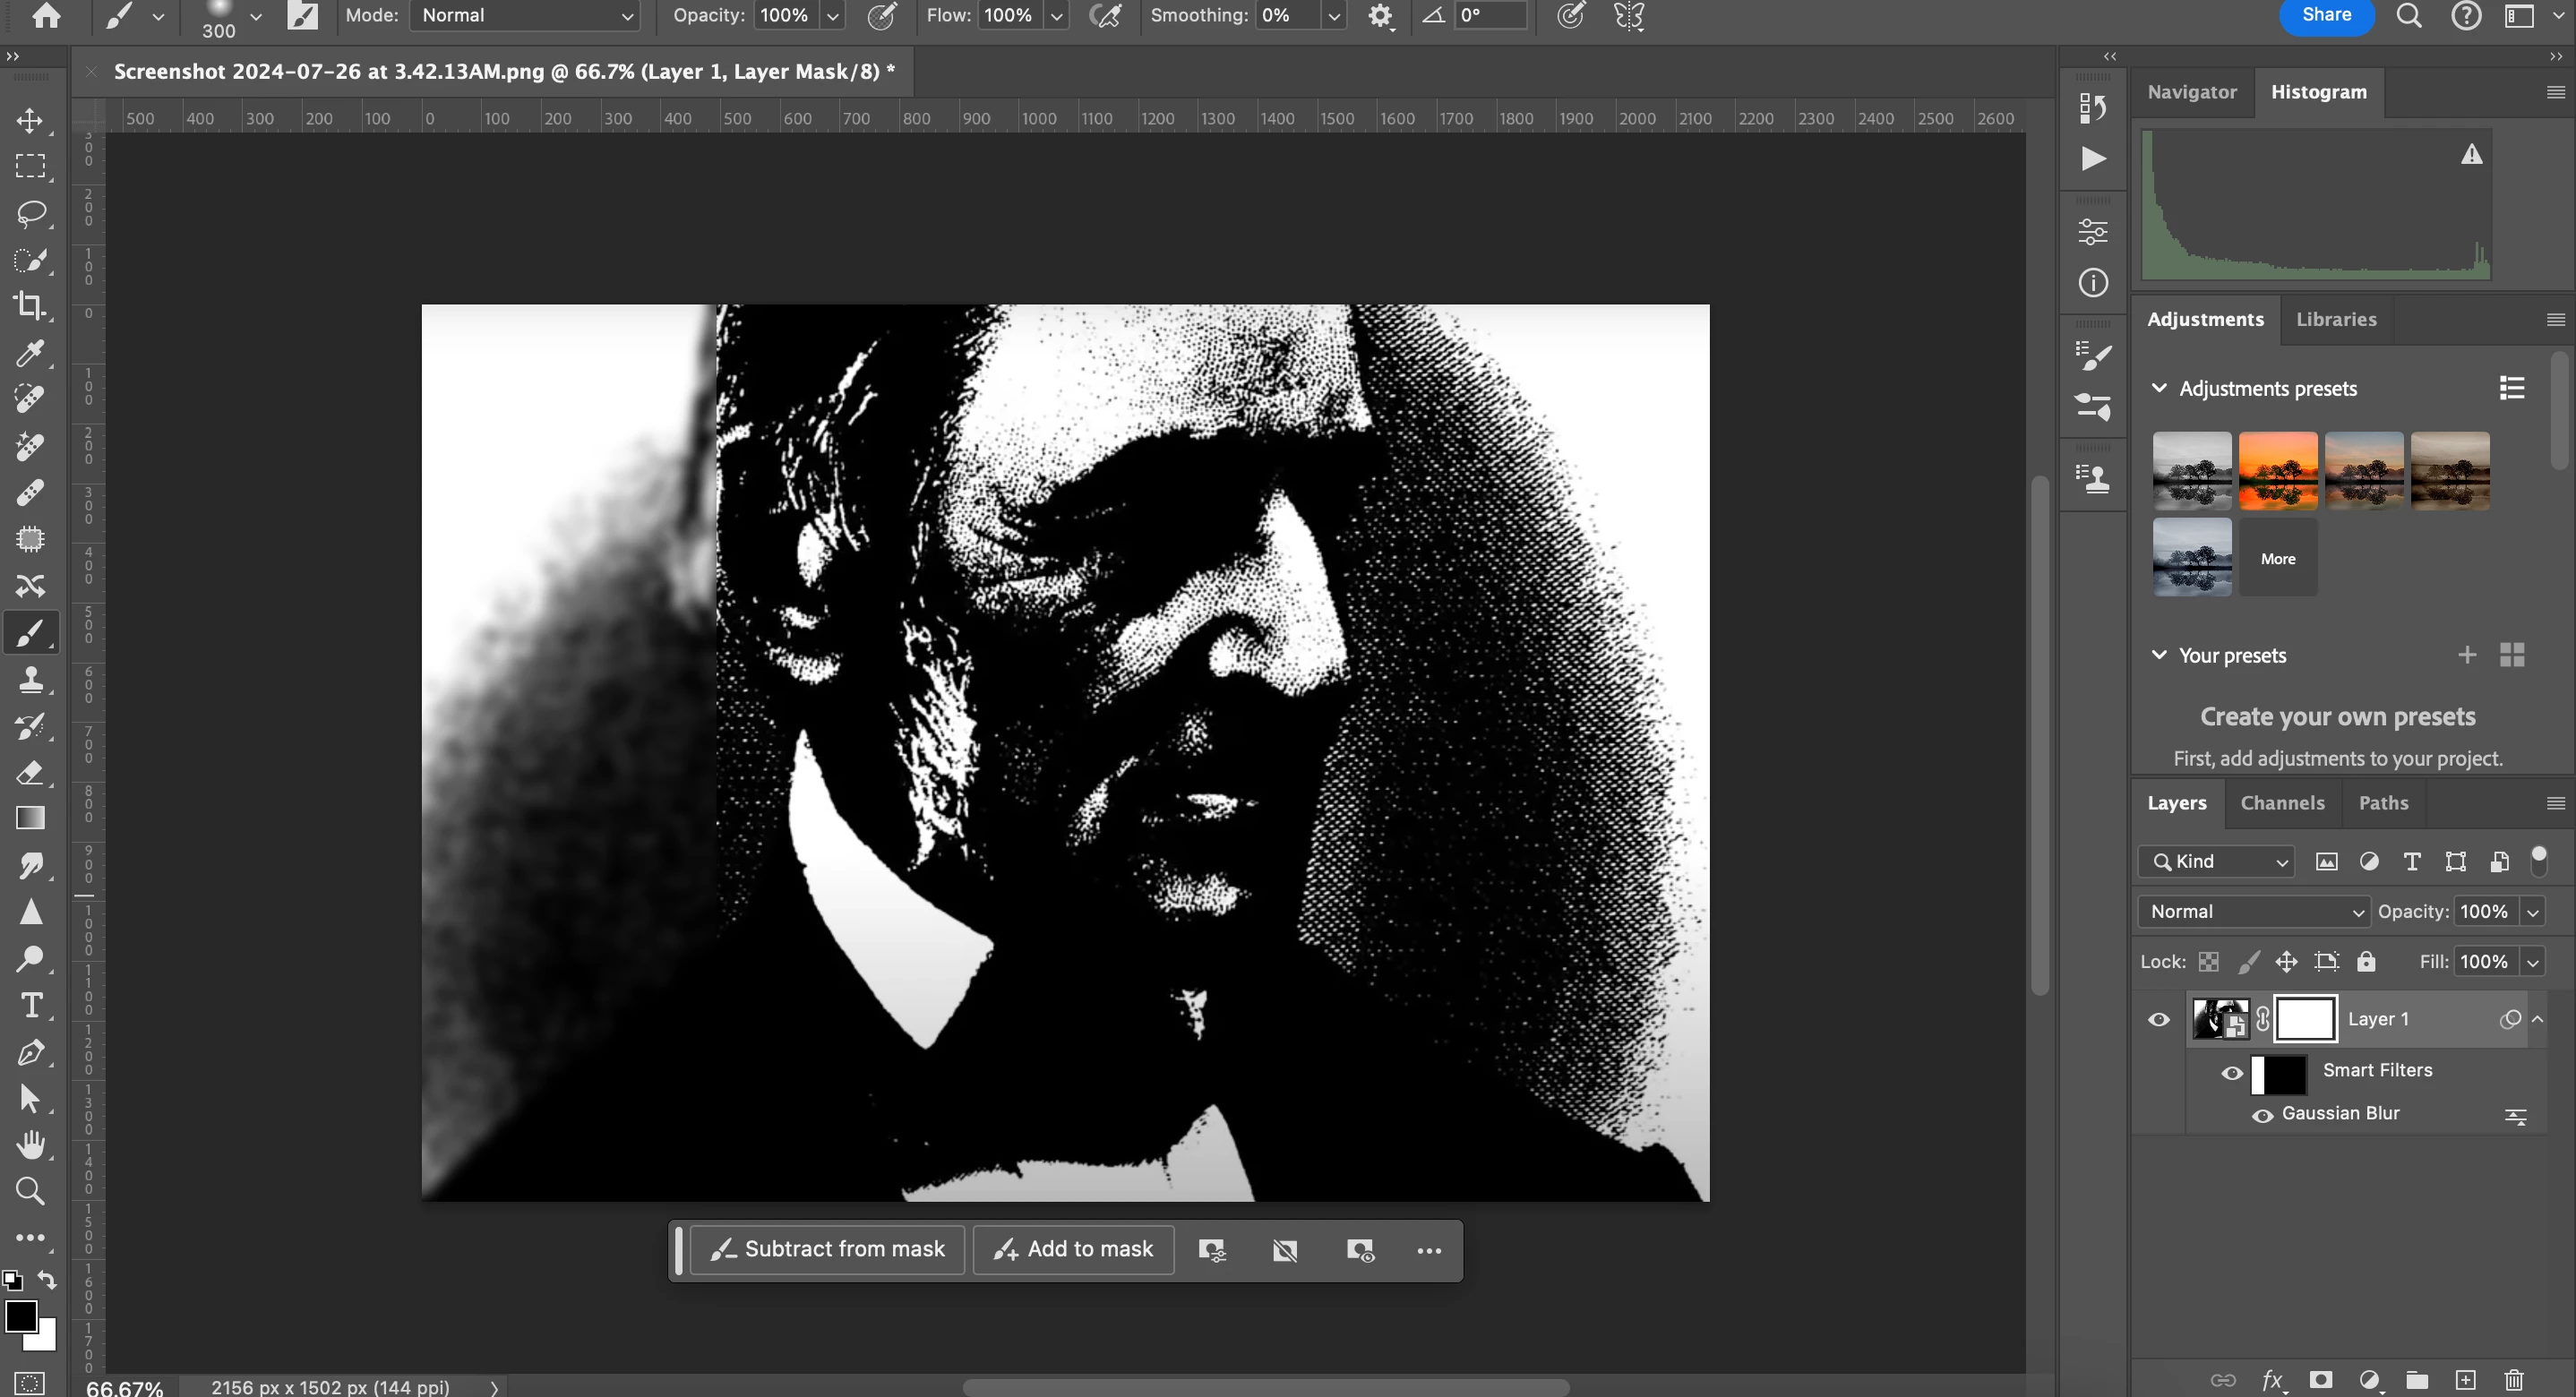Open the layer Kind filter dropdown
Viewport: 2576px width, 1397px height.
click(x=2219, y=861)
